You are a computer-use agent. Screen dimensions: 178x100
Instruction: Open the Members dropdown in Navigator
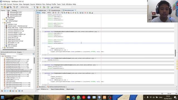(x=9, y=54)
